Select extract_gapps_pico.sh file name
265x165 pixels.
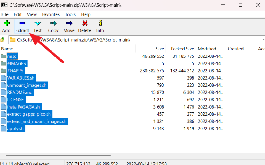point(29,114)
